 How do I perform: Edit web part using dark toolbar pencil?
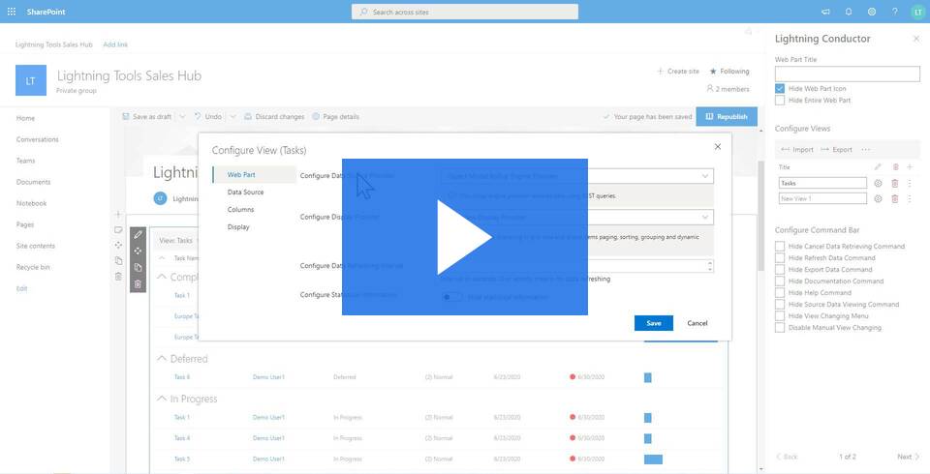tap(138, 235)
